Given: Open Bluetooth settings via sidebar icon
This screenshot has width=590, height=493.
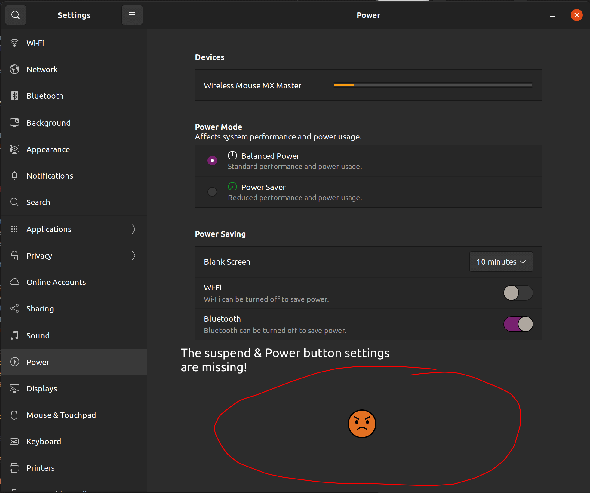Looking at the screenshot, I should [x=14, y=96].
